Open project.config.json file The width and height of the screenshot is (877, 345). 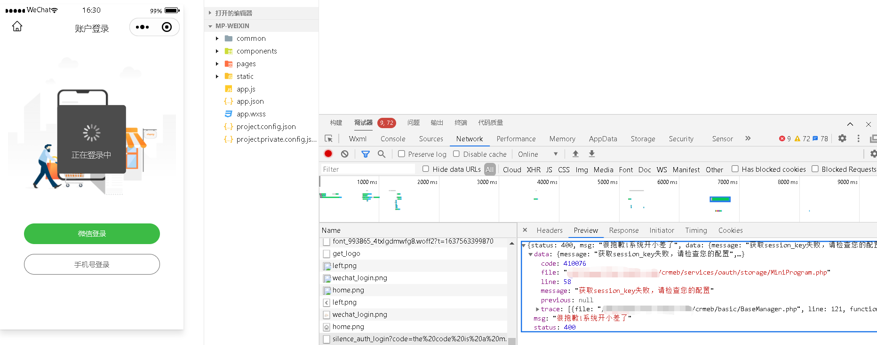coord(266,127)
